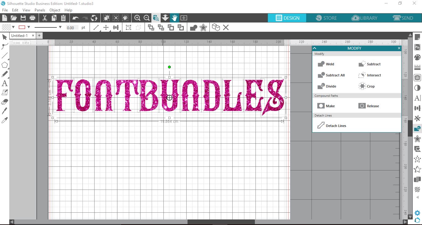Viewport: 422px width, 225px height.
Task: Click the Detach Lines button
Action: point(332,125)
